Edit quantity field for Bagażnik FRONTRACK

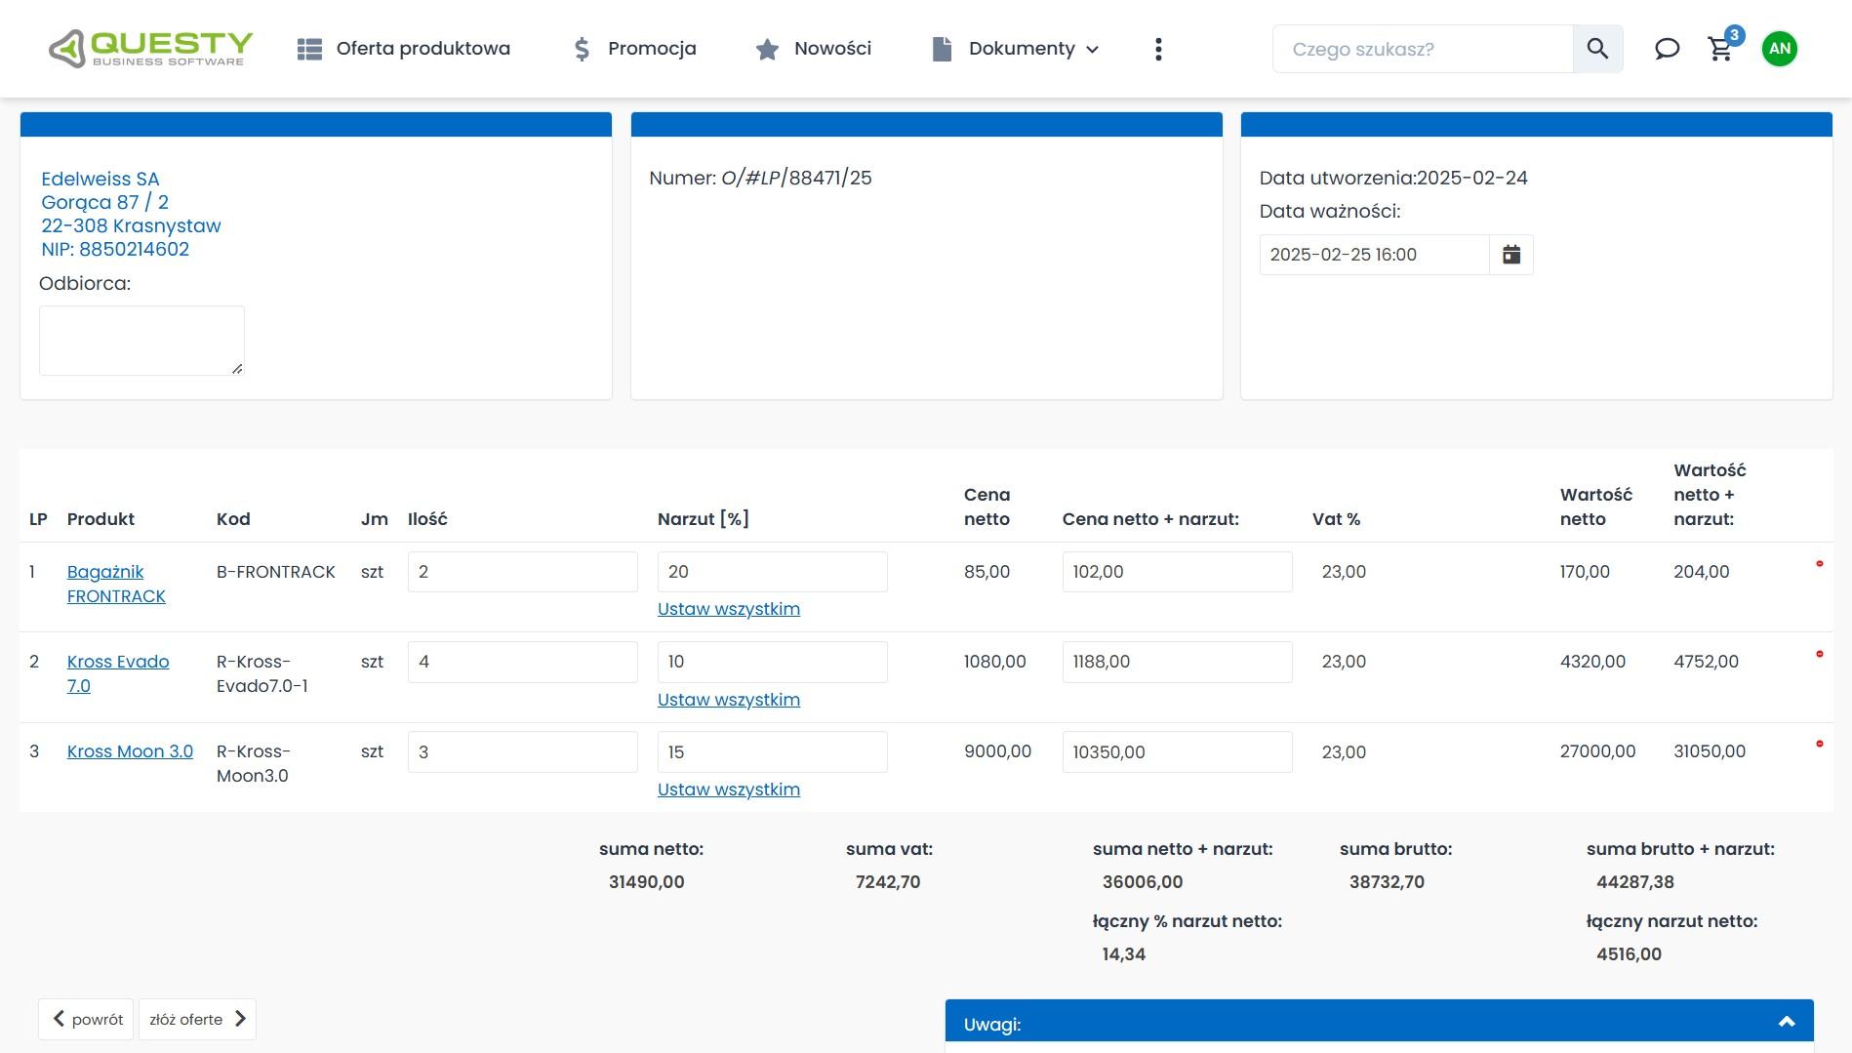tap(523, 572)
